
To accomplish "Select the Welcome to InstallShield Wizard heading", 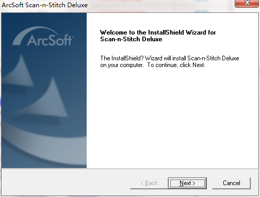I will (x=158, y=32).
